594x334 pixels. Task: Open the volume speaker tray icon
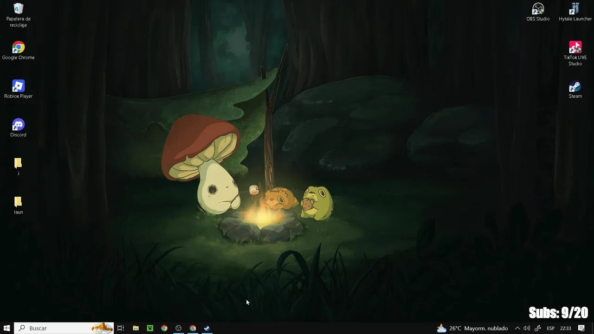[527, 328]
